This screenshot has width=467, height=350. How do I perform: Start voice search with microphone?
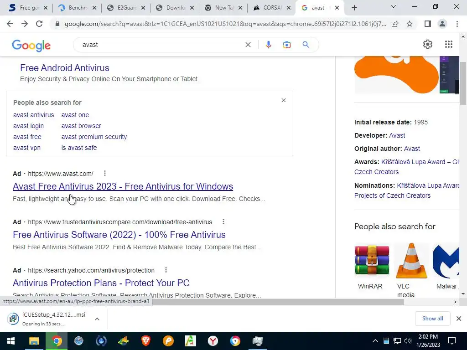coord(268,45)
